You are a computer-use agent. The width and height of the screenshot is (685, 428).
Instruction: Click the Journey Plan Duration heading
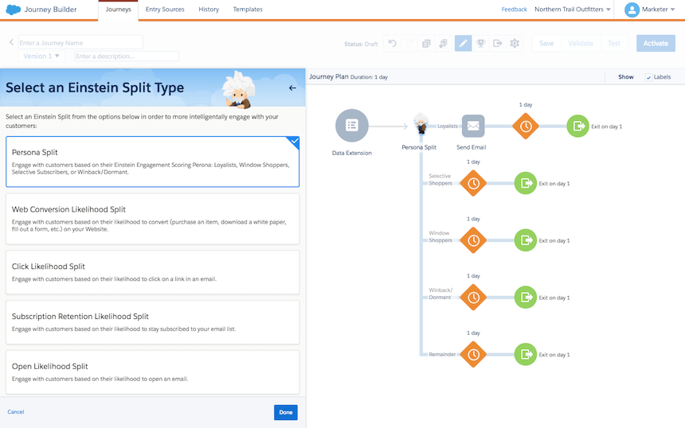pyautogui.click(x=348, y=77)
